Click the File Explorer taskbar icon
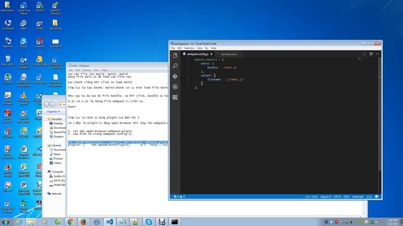Viewport: 403px width, 226px height. click(31, 222)
